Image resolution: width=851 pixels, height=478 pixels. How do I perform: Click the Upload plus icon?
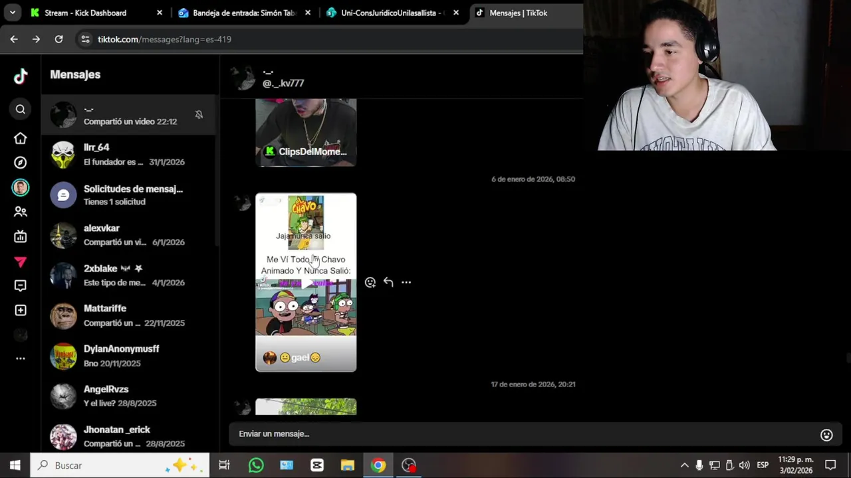[21, 310]
